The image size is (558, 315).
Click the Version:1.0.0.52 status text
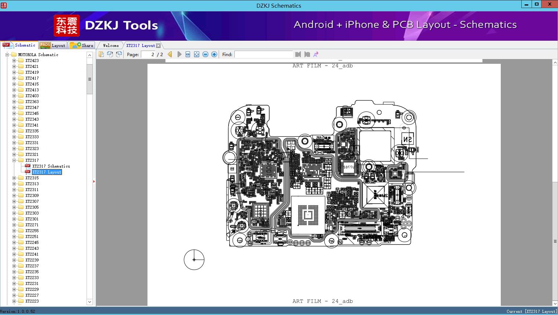pos(18,311)
